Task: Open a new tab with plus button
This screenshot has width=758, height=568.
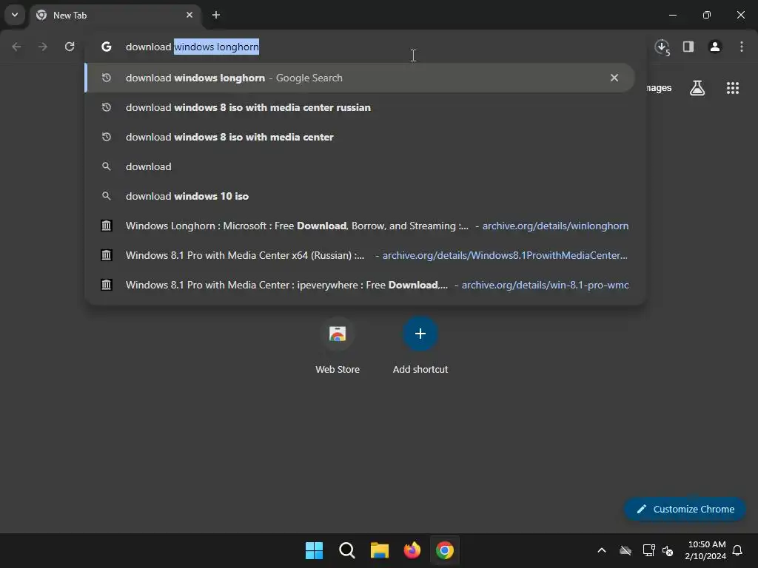Action: point(216,15)
